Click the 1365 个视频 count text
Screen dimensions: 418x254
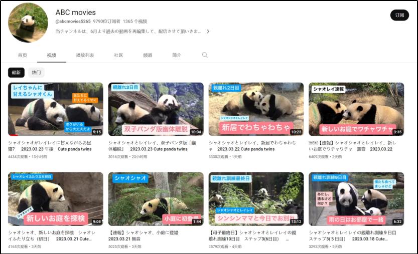pos(135,22)
